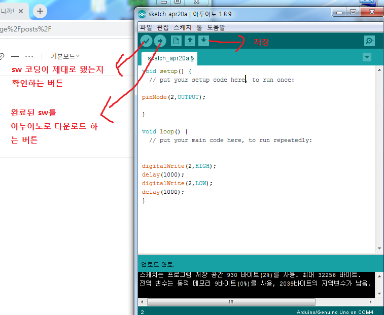
Task: Click the browser address bar URL
Action: (x=26, y=29)
